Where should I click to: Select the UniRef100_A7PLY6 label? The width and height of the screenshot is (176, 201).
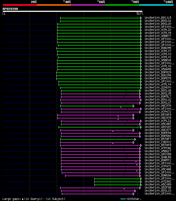coord(158,66)
